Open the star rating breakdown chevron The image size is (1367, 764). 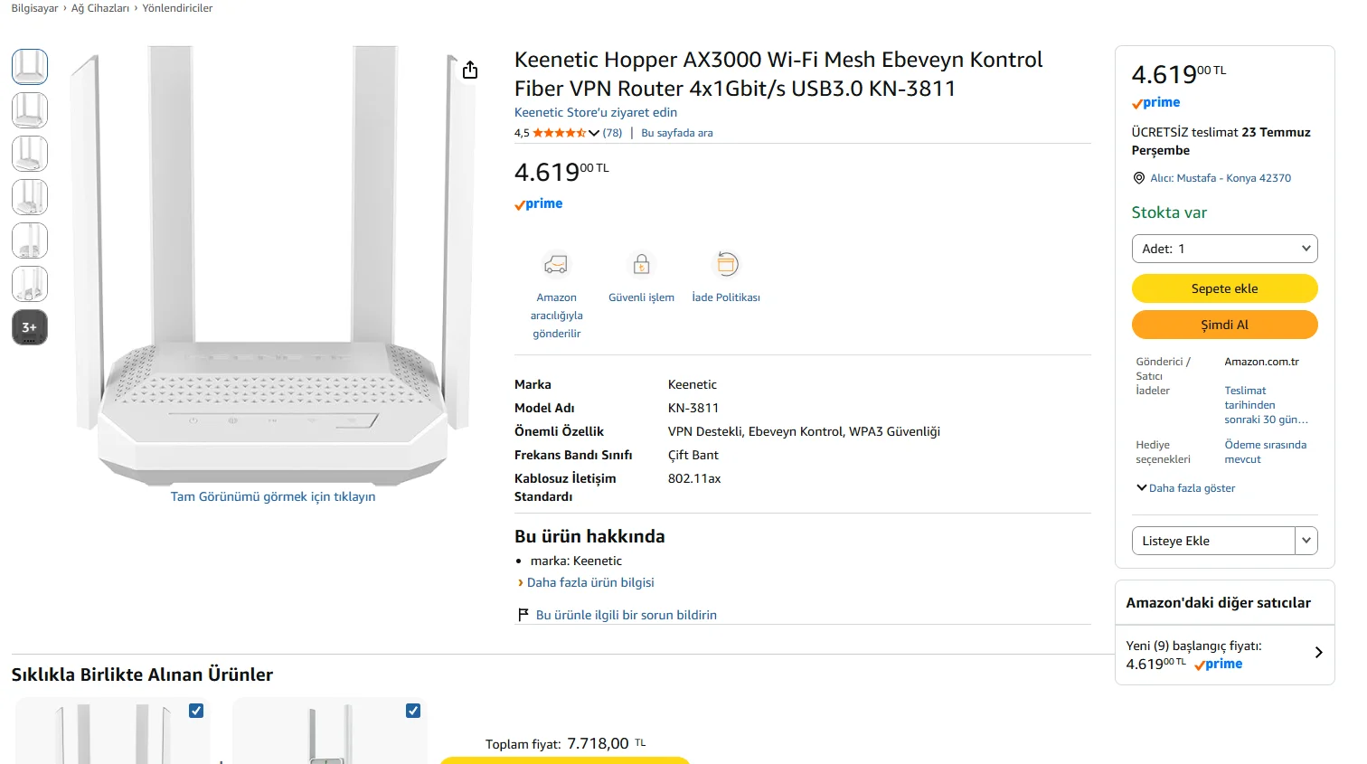click(x=594, y=133)
